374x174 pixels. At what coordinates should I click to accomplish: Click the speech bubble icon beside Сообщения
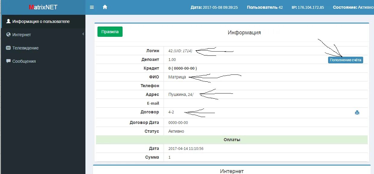click(x=8, y=61)
